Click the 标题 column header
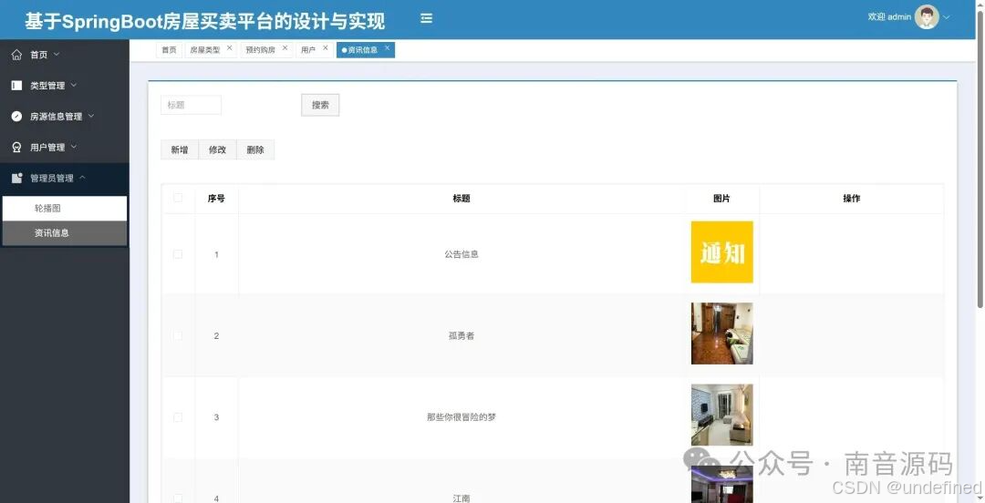Viewport: 985px width, 503px height. (461, 199)
